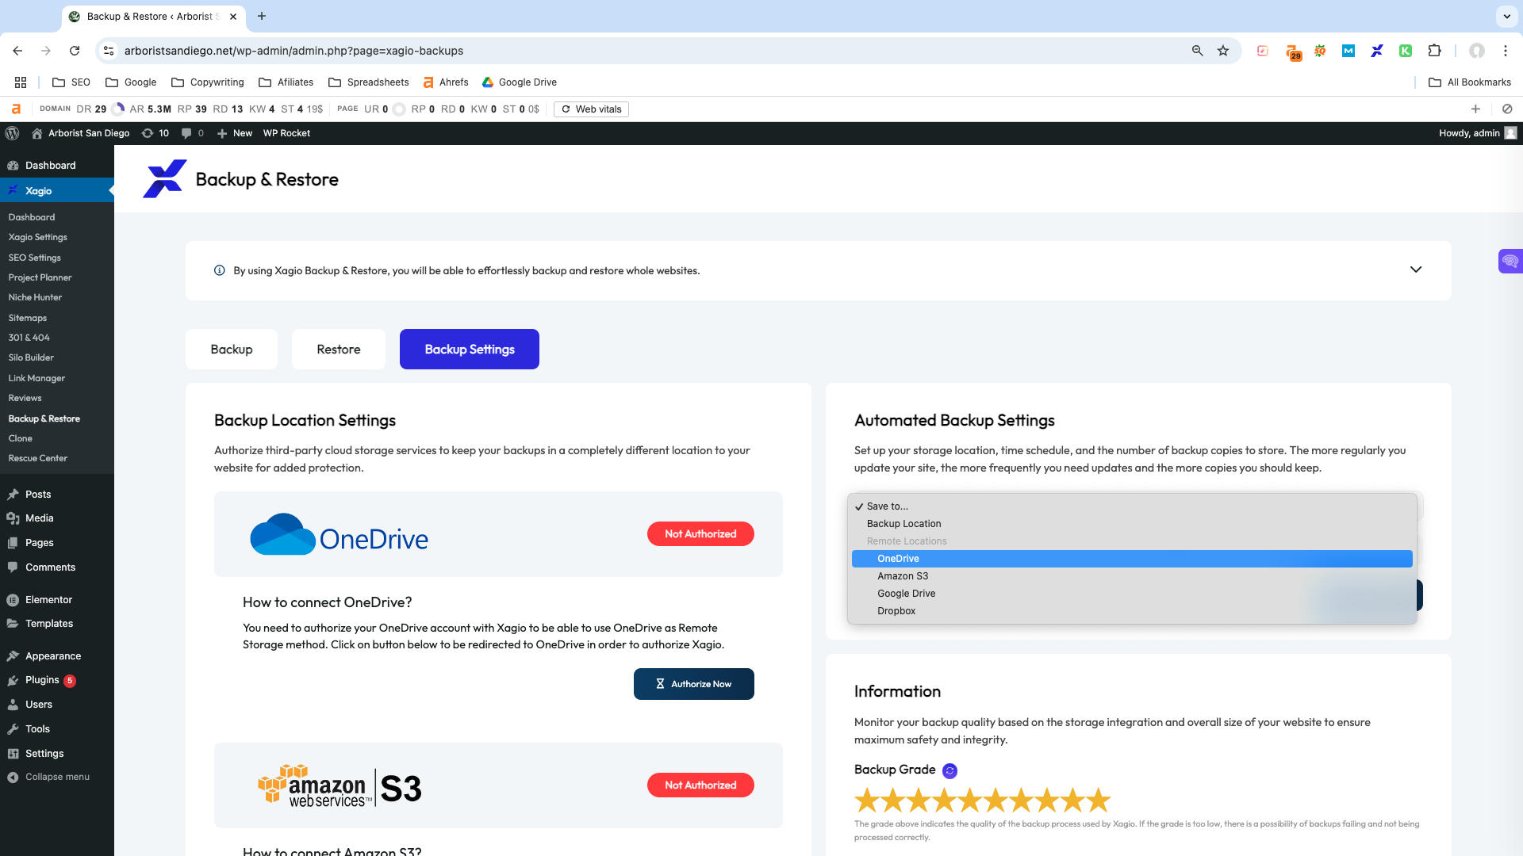Open the zoom magnifier in address bar

tap(1197, 51)
